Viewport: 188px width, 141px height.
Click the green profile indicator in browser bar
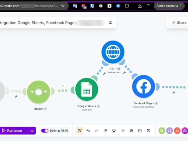tap(148, 5)
